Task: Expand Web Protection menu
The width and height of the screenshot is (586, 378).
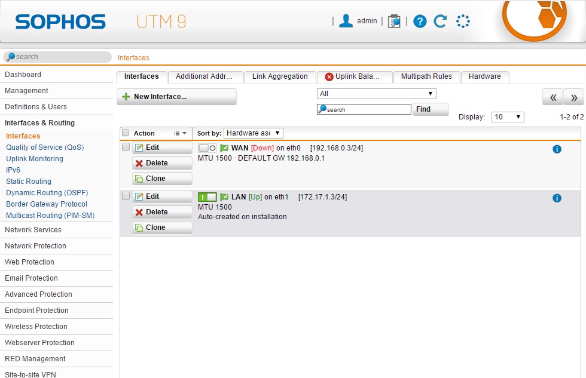Action: (x=56, y=262)
